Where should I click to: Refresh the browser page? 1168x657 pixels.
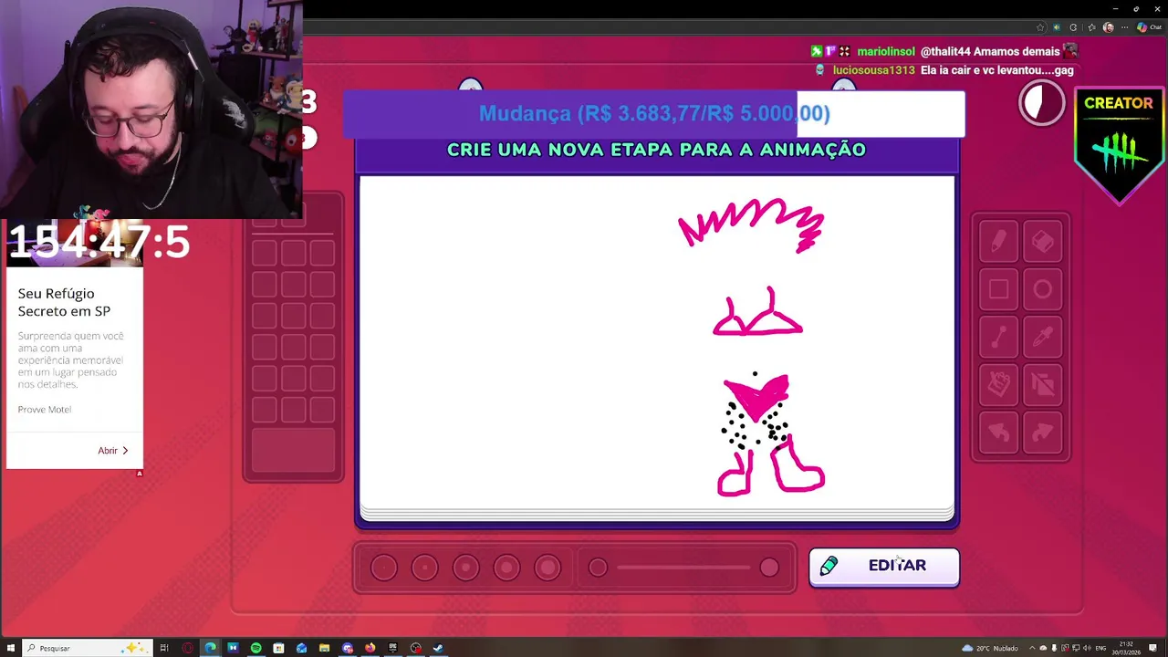pos(1073,27)
